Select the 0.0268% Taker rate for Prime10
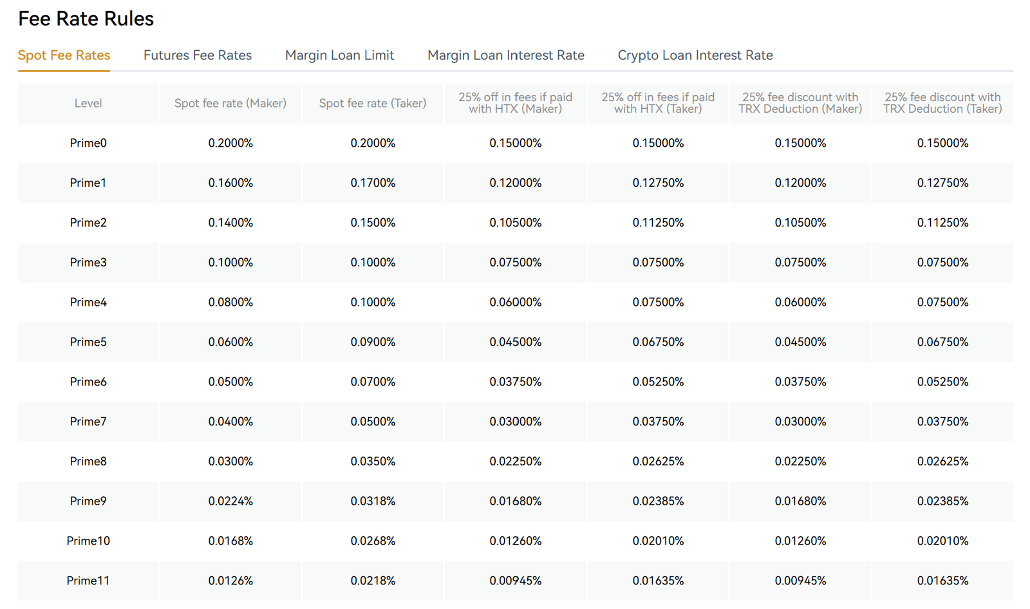 tap(372, 541)
